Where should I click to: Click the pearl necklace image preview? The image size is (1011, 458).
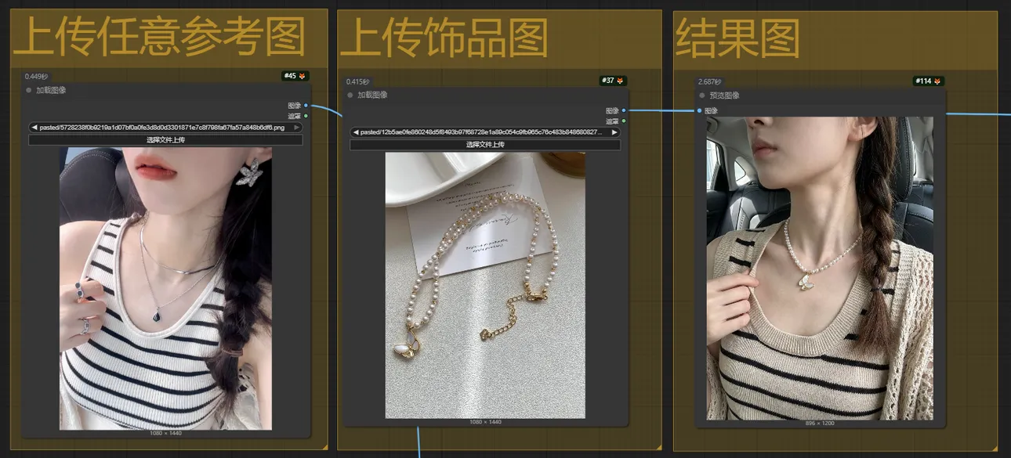click(x=485, y=286)
